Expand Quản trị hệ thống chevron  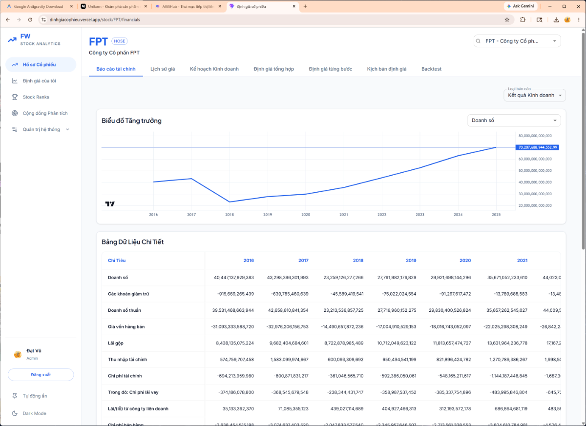point(67,129)
